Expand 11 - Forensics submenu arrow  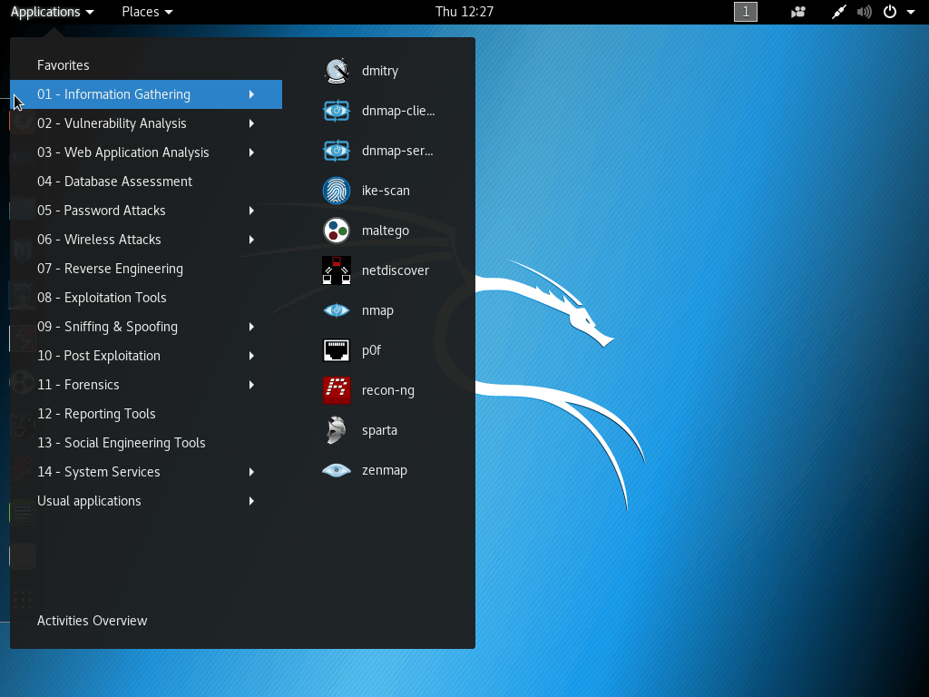(x=252, y=385)
